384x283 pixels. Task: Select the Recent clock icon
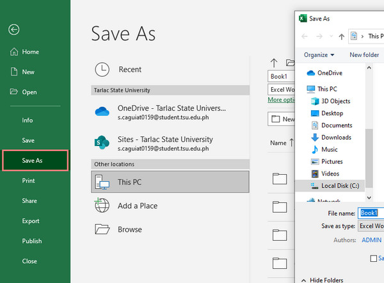point(102,69)
